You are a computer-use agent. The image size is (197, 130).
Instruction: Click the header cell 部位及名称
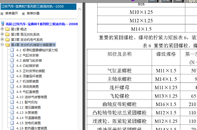(119, 57)
